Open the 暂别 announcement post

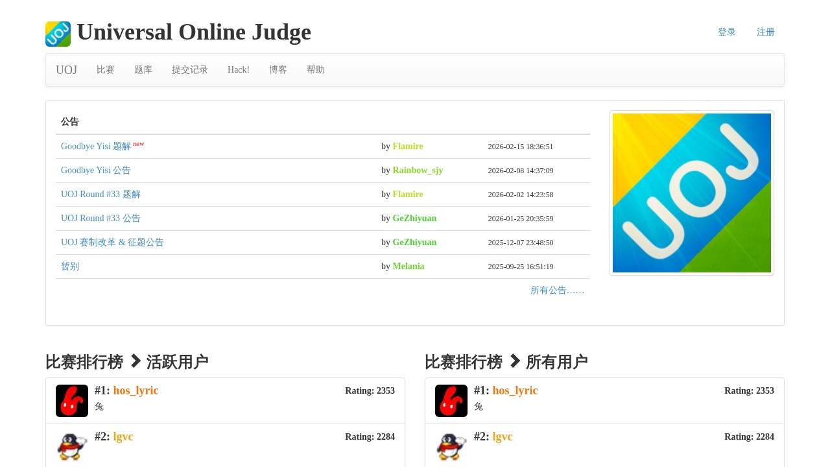(x=70, y=267)
